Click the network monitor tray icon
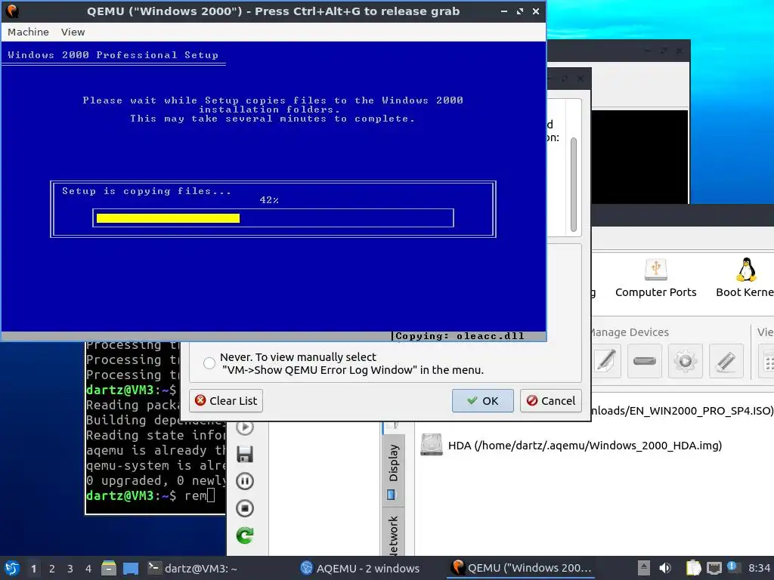The image size is (774, 580). pyautogui.click(x=714, y=568)
